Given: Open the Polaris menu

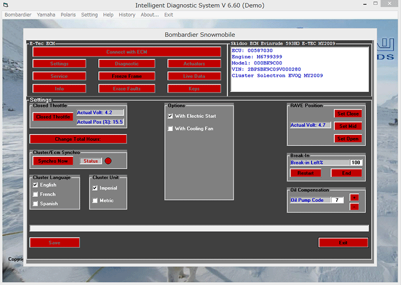Looking at the screenshot, I should [68, 15].
